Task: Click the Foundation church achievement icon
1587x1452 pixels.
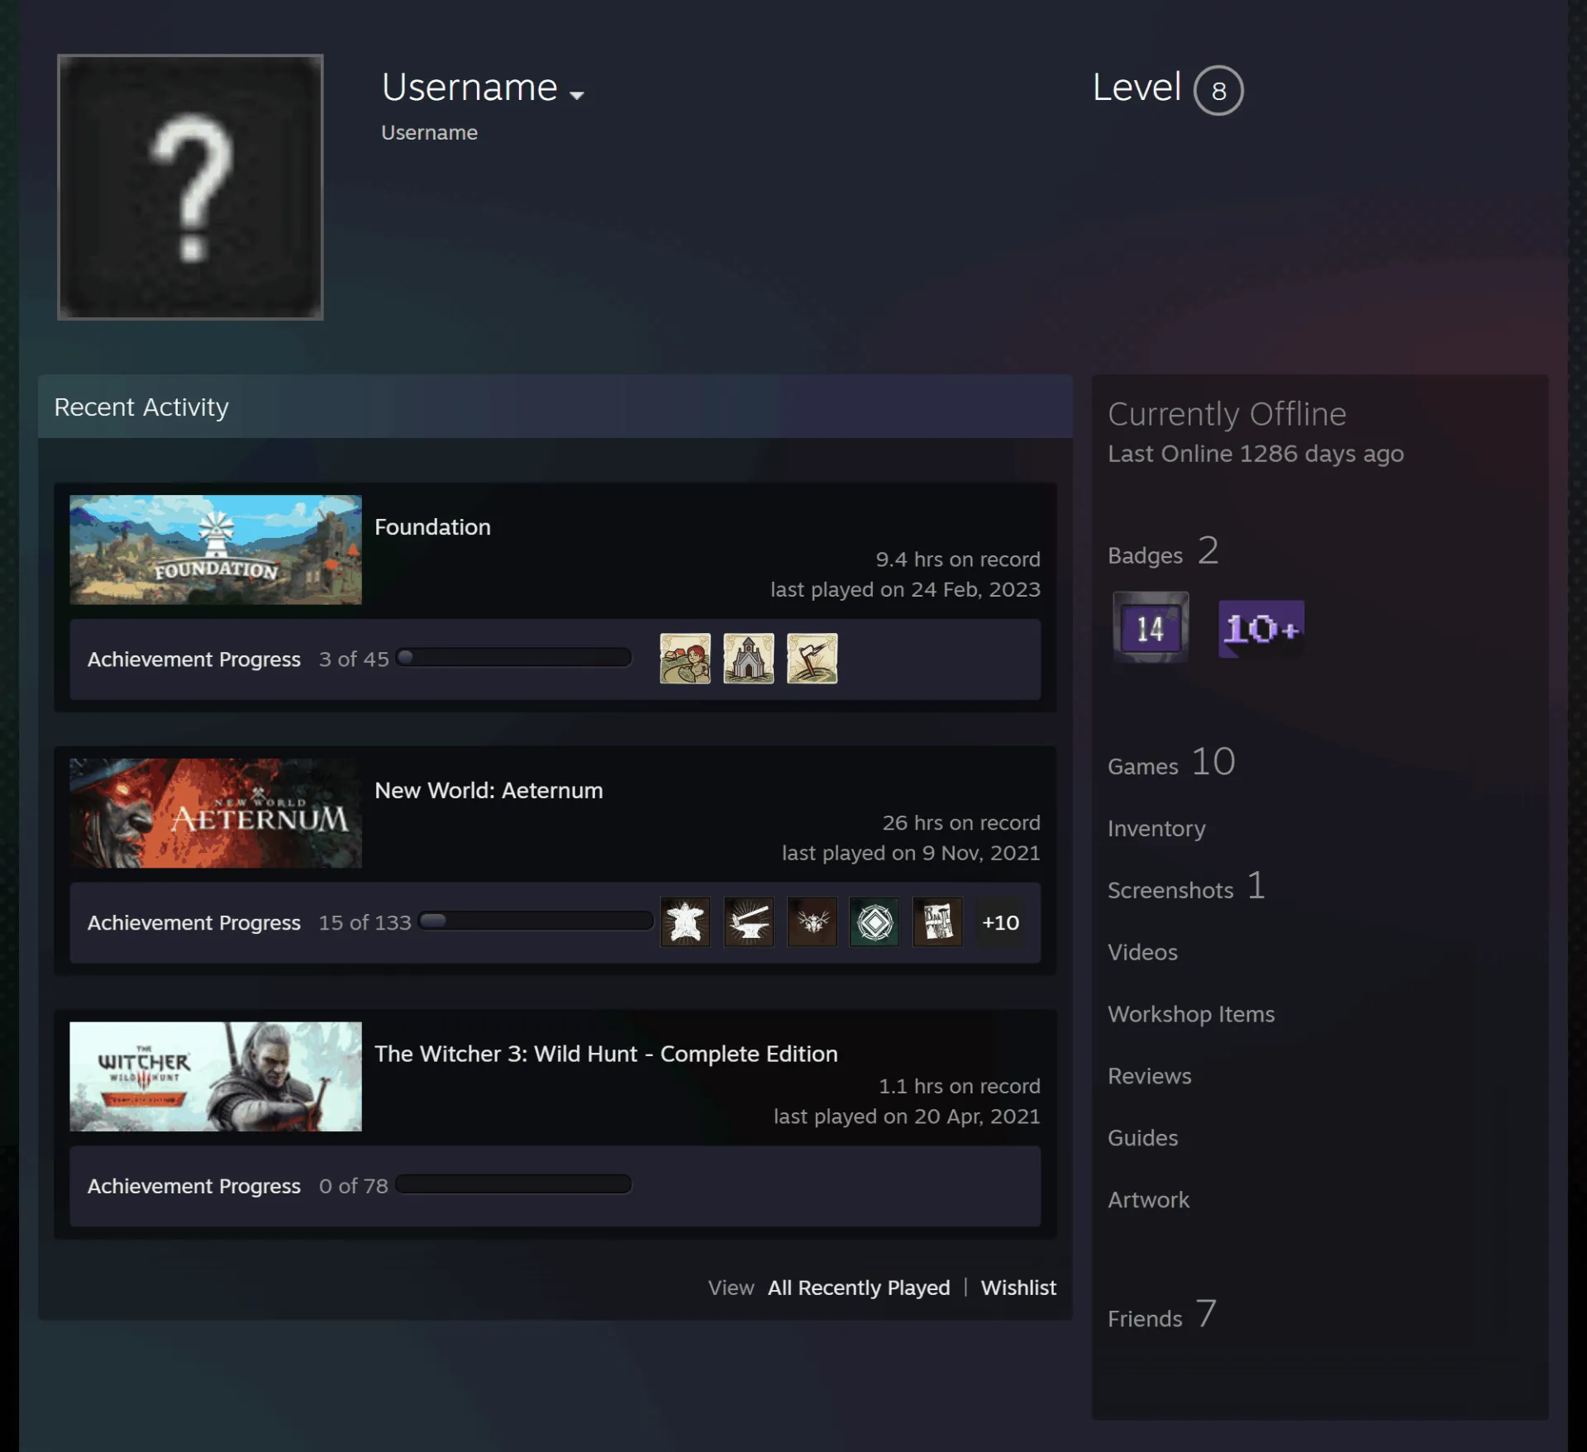Action: 748,659
